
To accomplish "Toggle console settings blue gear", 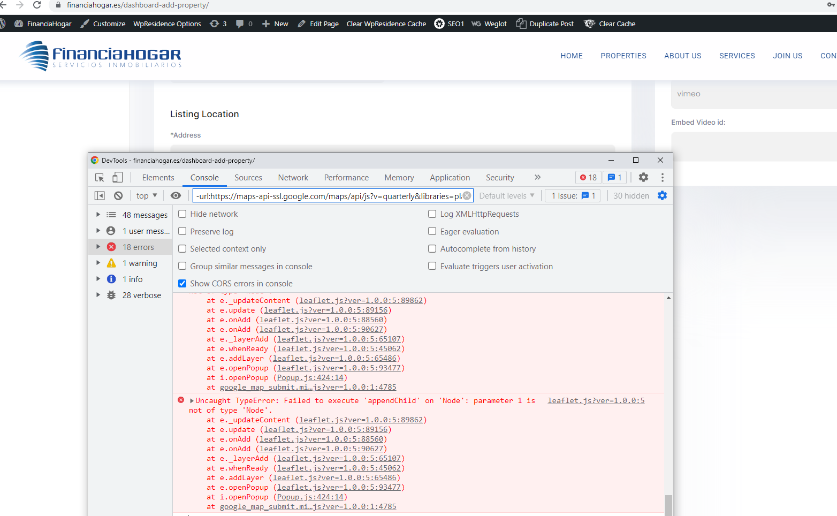I will 662,196.
